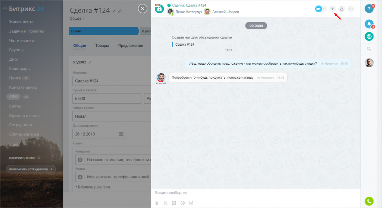
Task: Start a video call in the chat
Action: (x=318, y=9)
